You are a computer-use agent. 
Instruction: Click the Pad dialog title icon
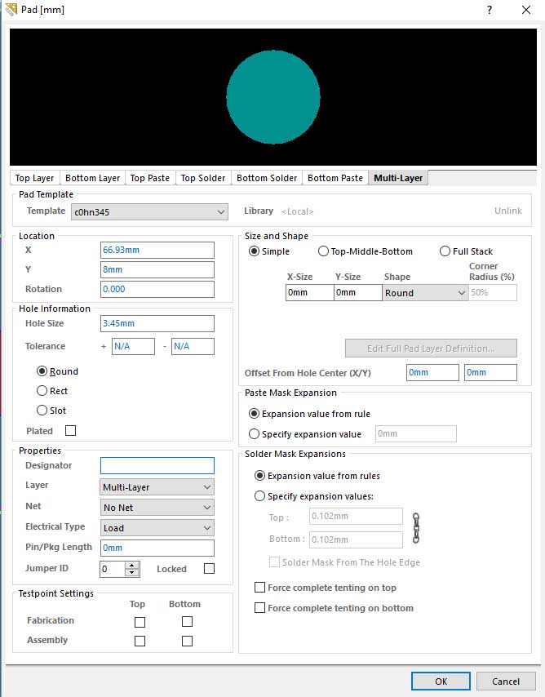[10, 10]
